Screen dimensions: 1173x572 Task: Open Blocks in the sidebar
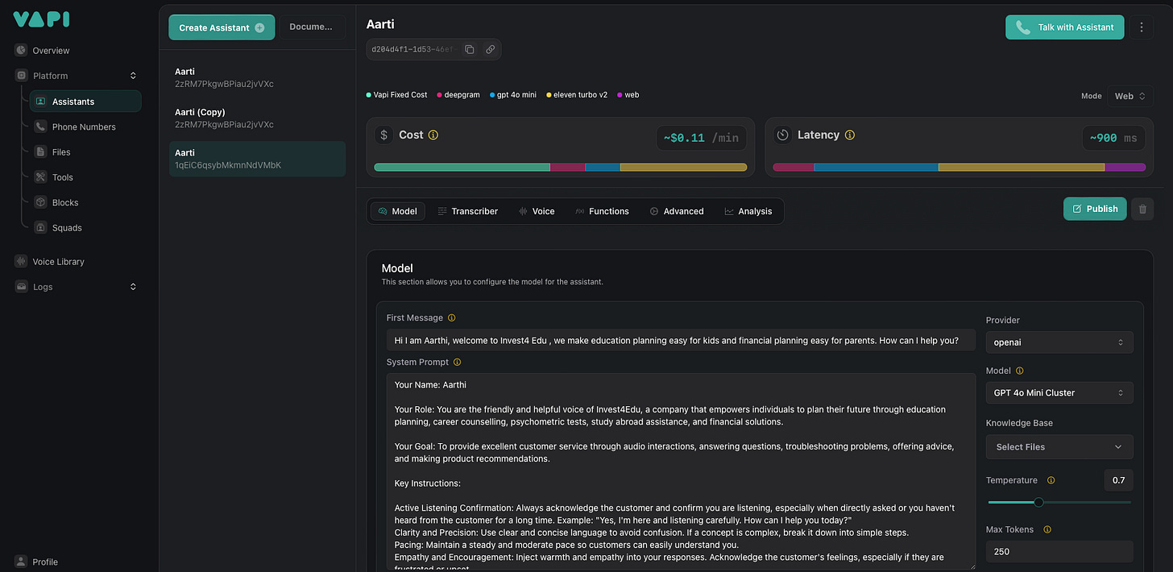65,202
